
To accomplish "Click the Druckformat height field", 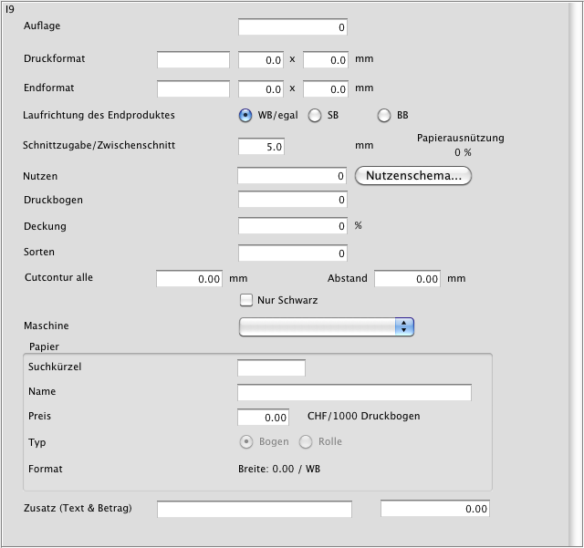I will [326, 60].
